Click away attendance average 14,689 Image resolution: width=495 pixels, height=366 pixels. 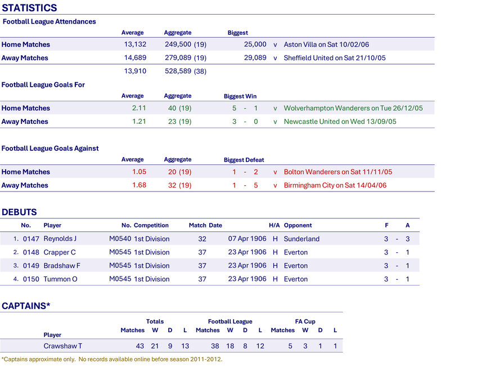(x=135, y=57)
